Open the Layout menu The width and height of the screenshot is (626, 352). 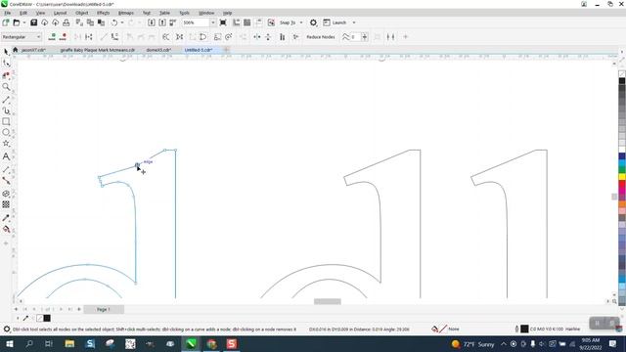pos(60,13)
